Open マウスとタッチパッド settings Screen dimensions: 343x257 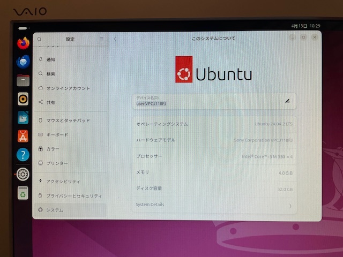coord(70,120)
